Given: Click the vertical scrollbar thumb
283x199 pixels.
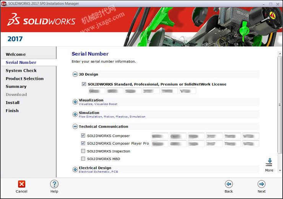Looking at the screenshot, I should point(280,105).
